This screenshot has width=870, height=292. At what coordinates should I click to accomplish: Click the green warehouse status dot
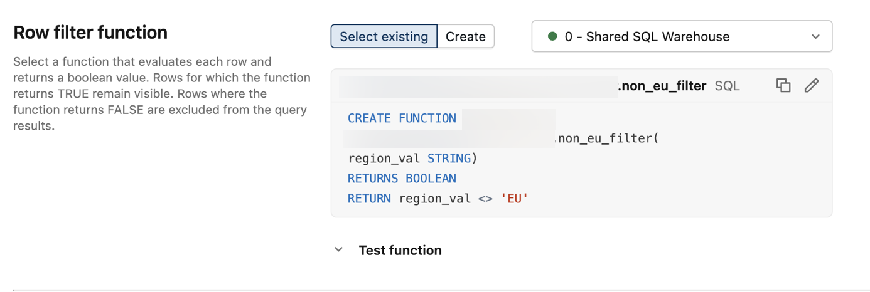point(552,36)
